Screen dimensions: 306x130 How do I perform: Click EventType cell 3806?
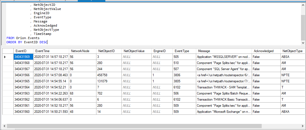pos(184,75)
